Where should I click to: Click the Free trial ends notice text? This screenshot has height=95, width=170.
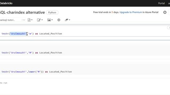126,12
